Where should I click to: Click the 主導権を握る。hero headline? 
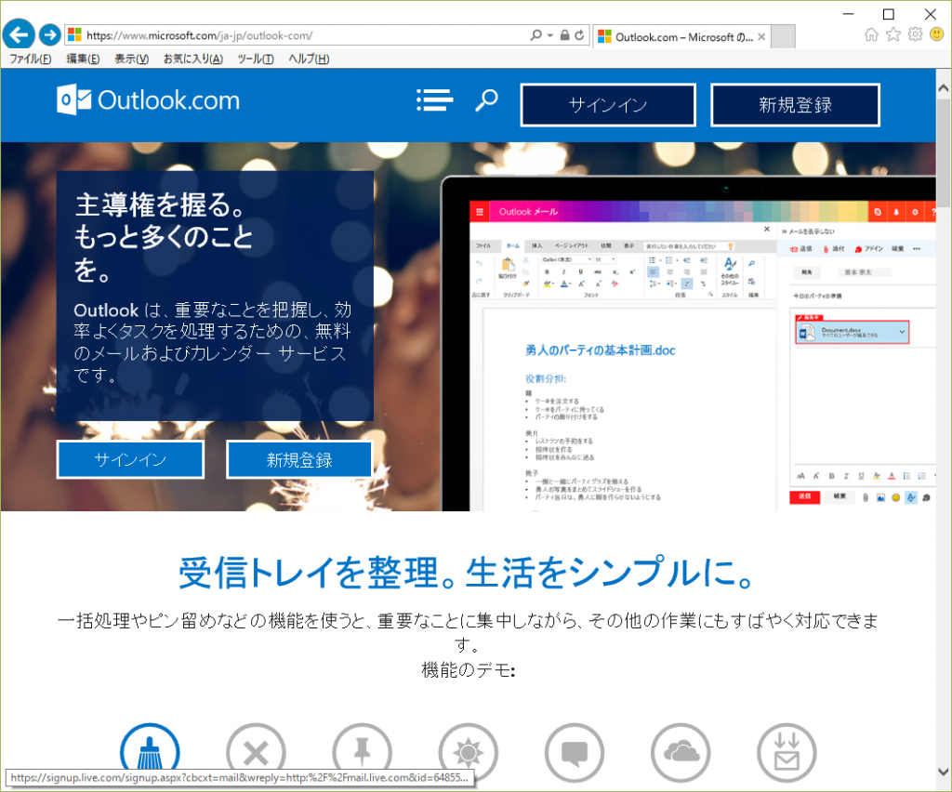coord(161,205)
